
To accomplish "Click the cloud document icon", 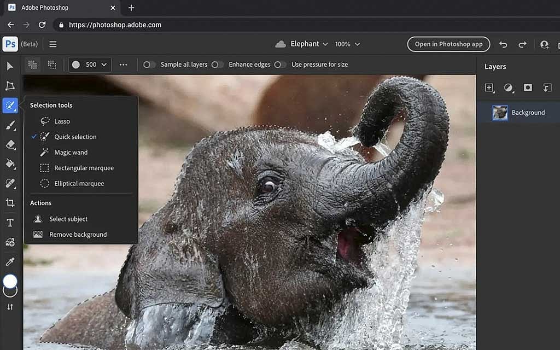I will pos(281,44).
